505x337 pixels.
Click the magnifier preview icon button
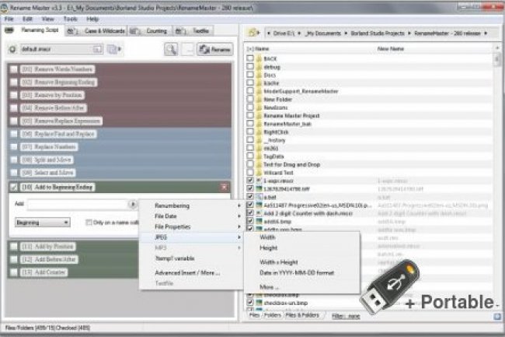[x=171, y=49]
